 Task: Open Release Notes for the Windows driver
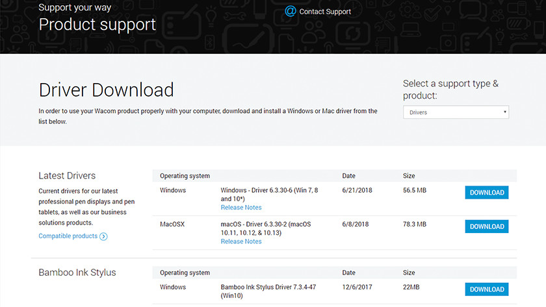point(241,208)
